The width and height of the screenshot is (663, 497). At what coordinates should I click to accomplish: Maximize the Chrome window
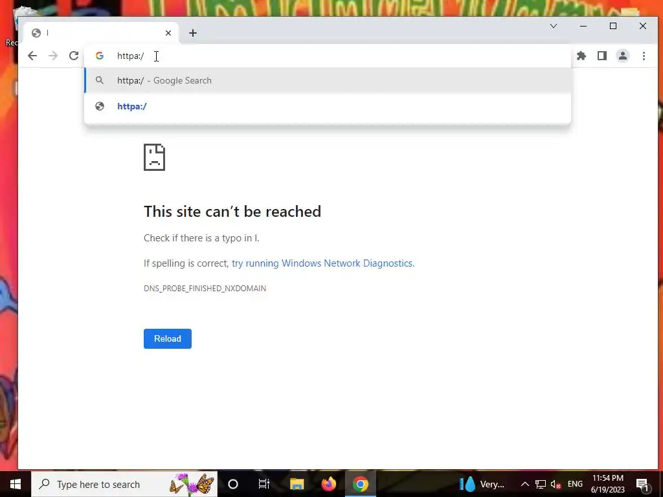coord(613,26)
